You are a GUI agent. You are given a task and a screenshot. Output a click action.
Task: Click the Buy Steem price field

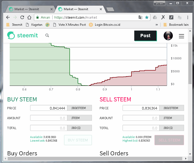[x=49, y=108]
